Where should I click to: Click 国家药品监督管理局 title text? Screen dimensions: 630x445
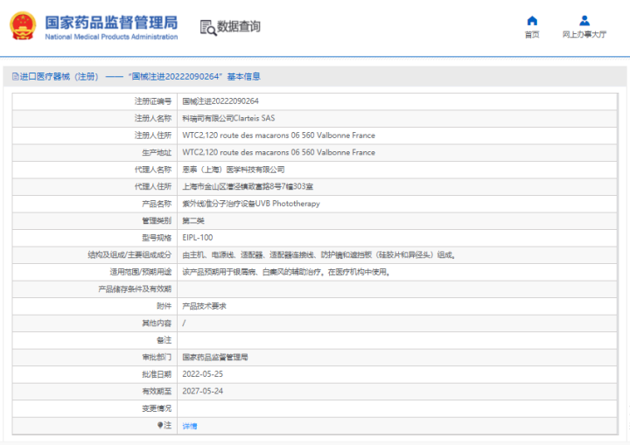pos(111,23)
